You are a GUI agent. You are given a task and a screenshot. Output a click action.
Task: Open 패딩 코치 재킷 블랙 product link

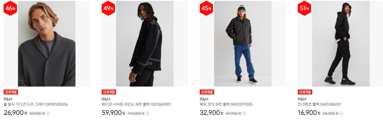(226, 105)
